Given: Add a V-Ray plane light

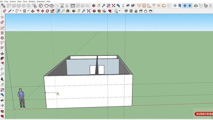Looking at the screenshot, I should 139,6.
